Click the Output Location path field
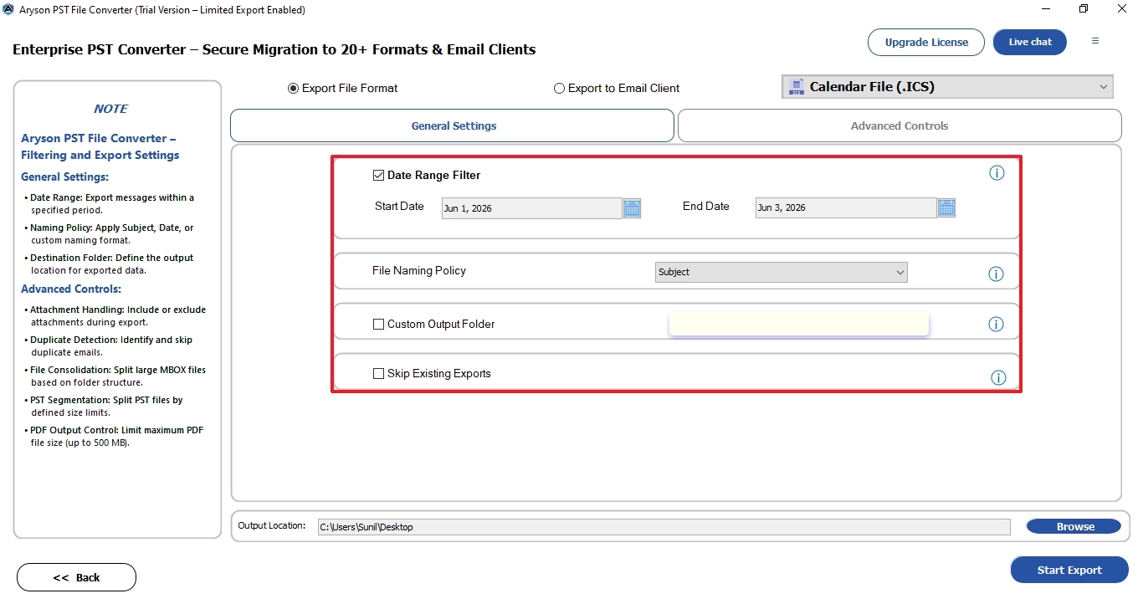1143x609 pixels. click(664, 527)
